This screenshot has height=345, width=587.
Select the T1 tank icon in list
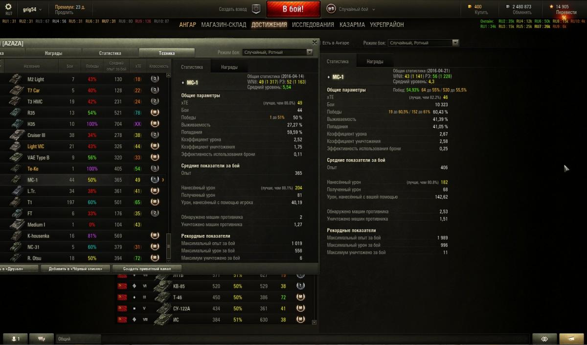click(x=17, y=202)
